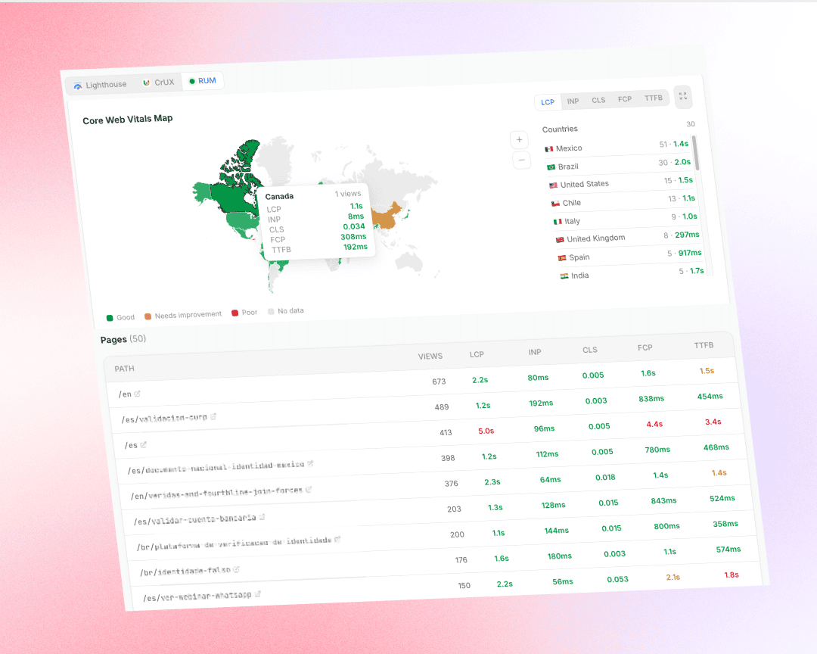Click the countries list scrollbar
This screenshot has width=817, height=654.
696,153
